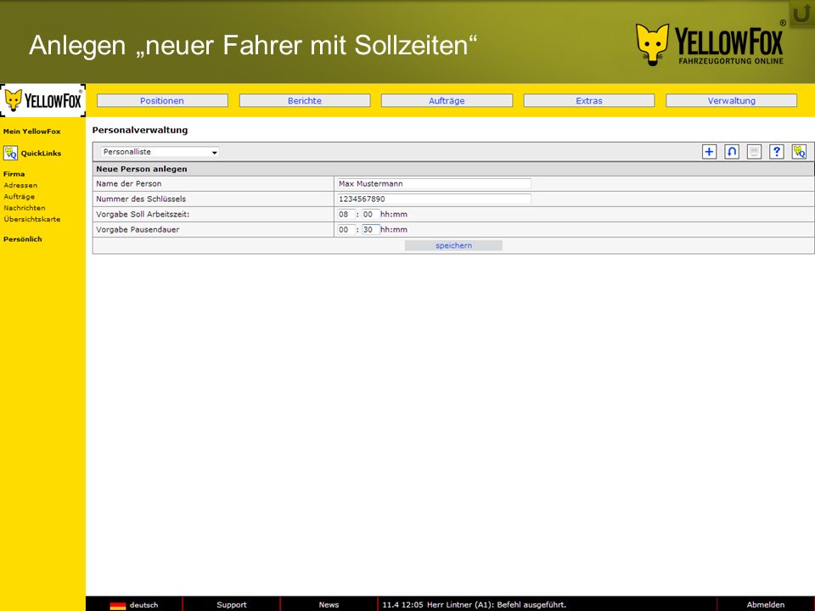Click the fox QuickLink icon in the toolbar

(799, 152)
